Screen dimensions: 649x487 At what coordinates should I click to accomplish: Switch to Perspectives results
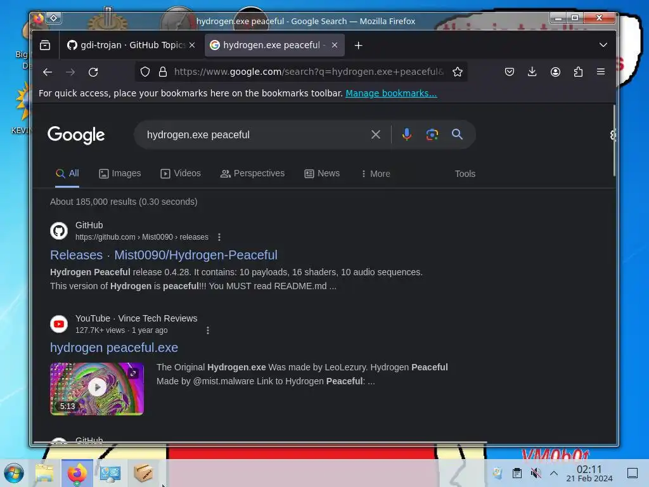(252, 174)
